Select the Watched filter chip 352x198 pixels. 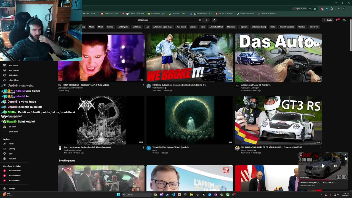[302, 27]
